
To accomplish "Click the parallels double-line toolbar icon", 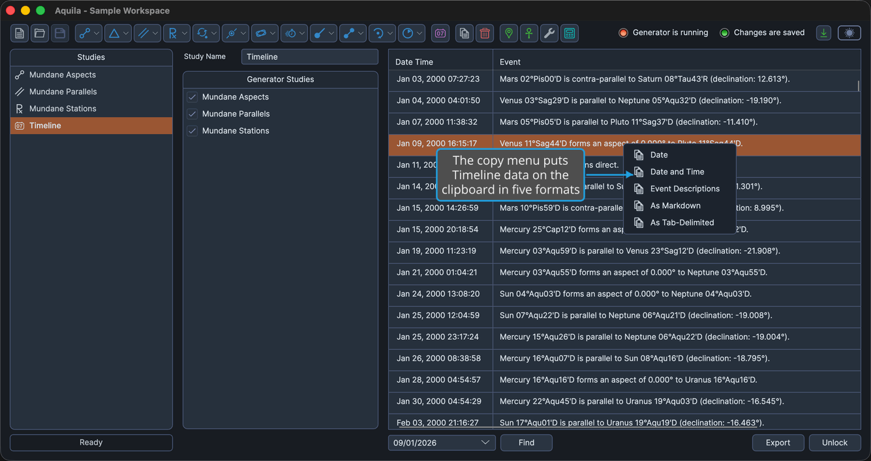I will click(143, 33).
